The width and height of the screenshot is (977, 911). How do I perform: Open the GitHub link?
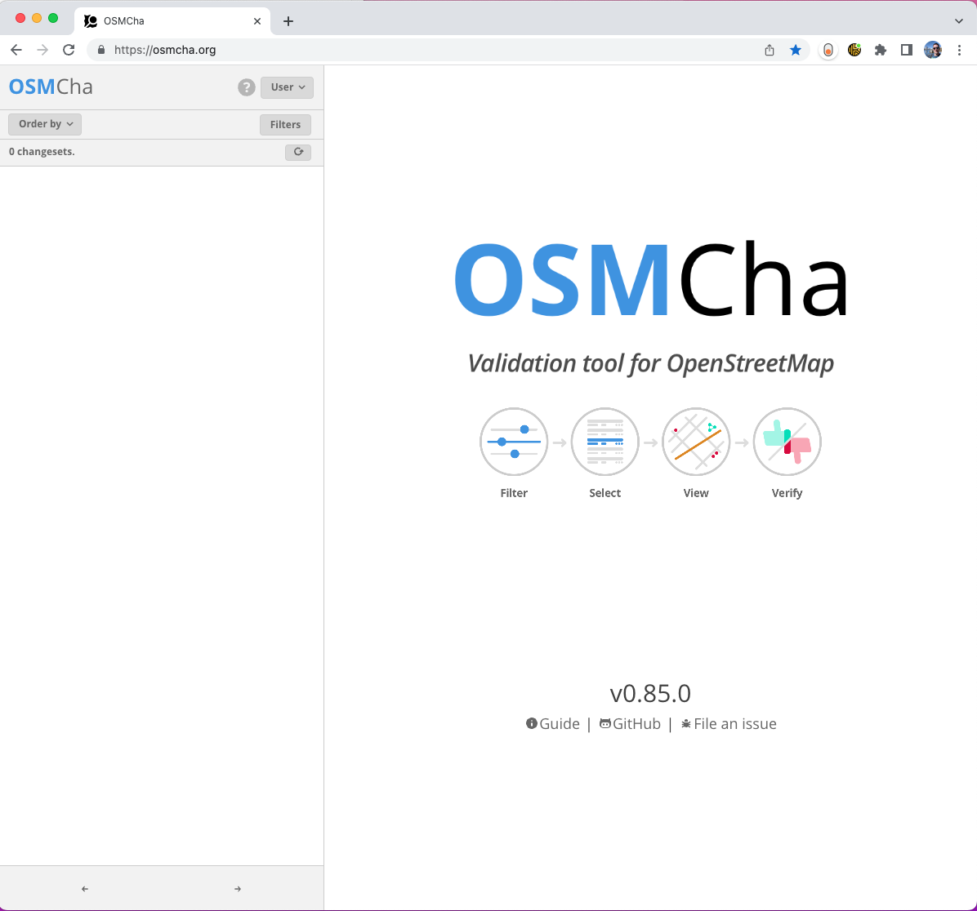pyautogui.click(x=630, y=723)
